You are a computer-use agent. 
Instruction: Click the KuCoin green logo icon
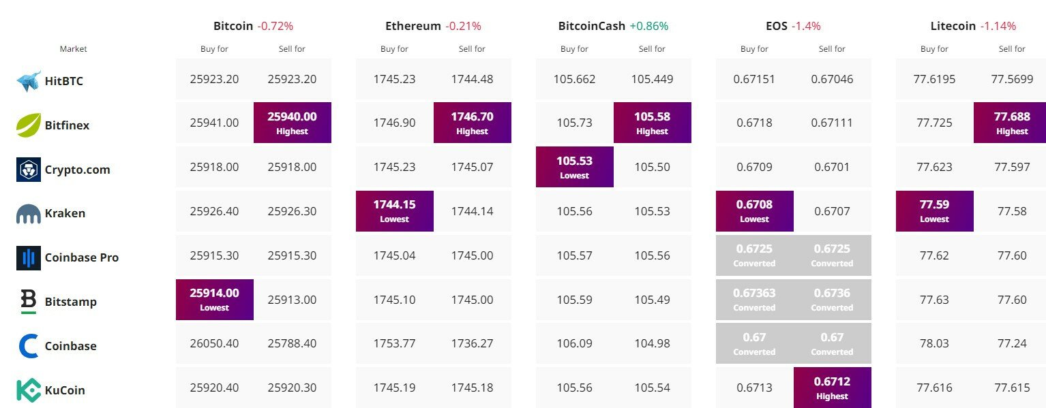[29, 390]
